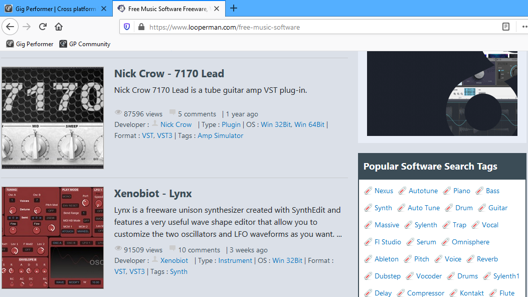Image resolution: width=528 pixels, height=297 pixels.
Task: Click the Vocal search tag
Action: pos(490,225)
